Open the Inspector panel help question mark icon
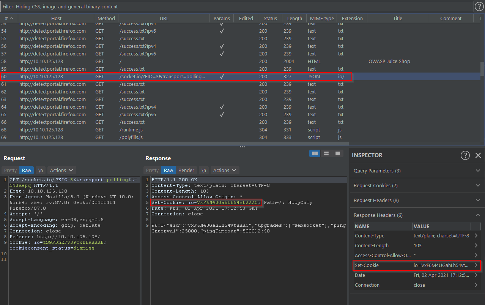 (465, 155)
